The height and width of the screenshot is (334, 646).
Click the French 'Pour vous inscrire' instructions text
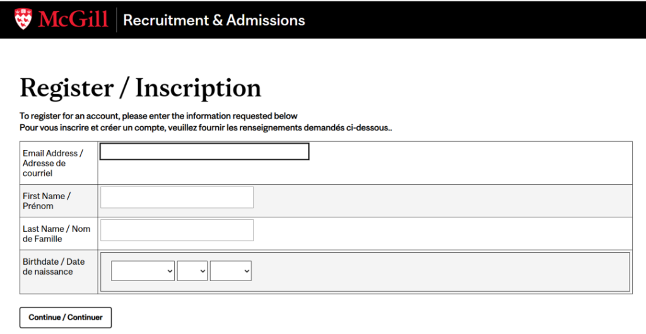tap(206, 128)
